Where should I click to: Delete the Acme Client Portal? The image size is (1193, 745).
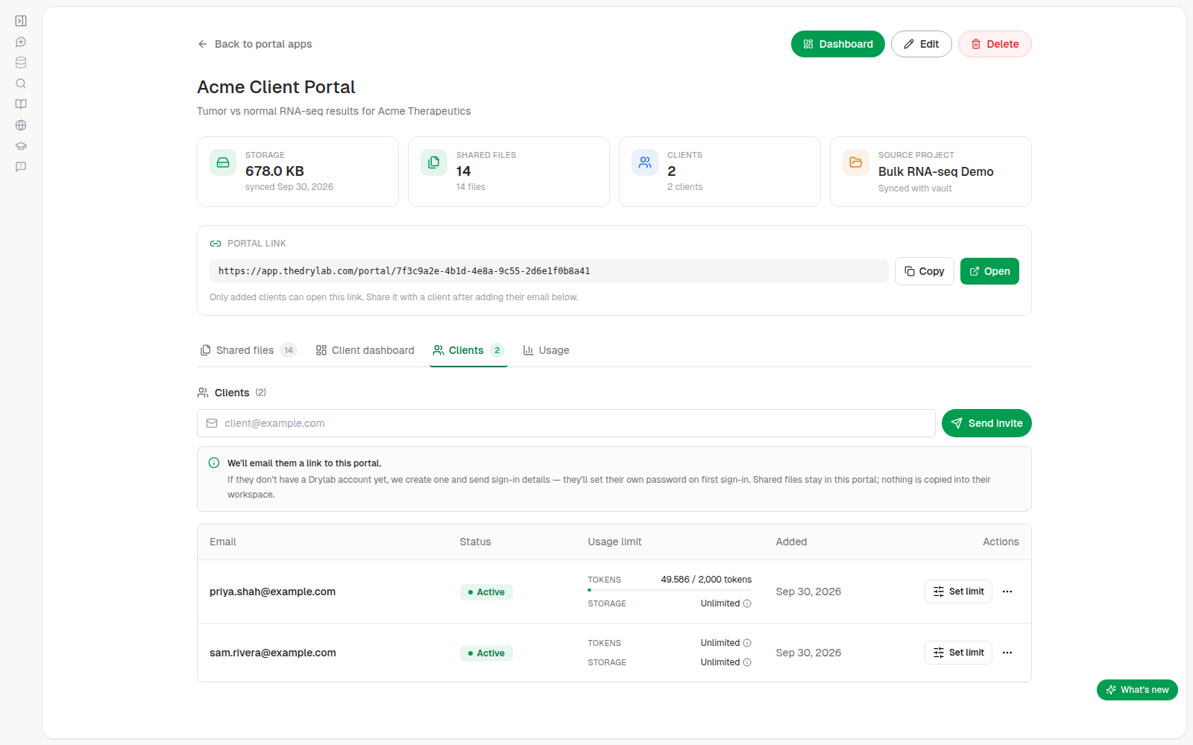click(x=995, y=44)
